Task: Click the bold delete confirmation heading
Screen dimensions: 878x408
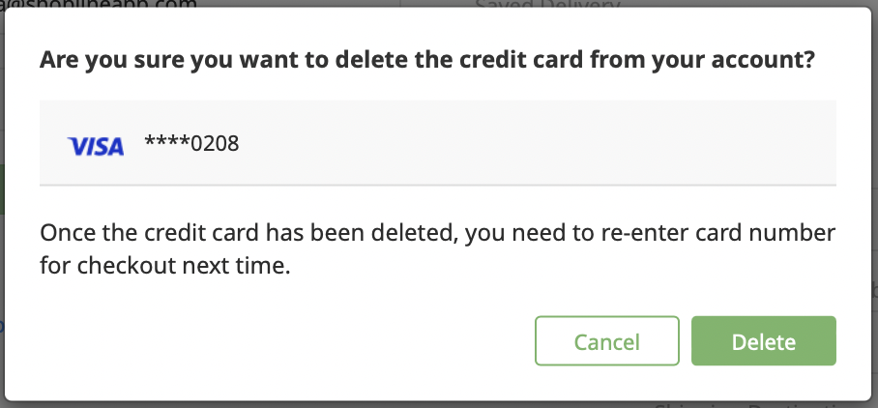Action: [x=426, y=59]
